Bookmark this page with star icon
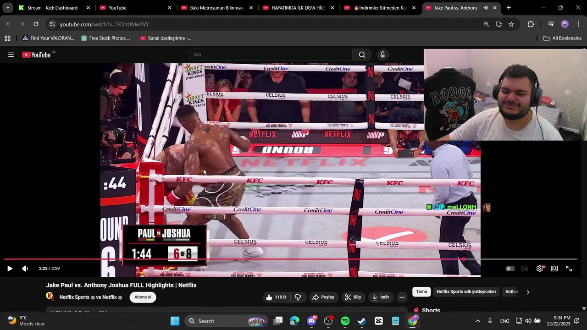Image resolution: width=587 pixels, height=330 pixels. point(511,24)
